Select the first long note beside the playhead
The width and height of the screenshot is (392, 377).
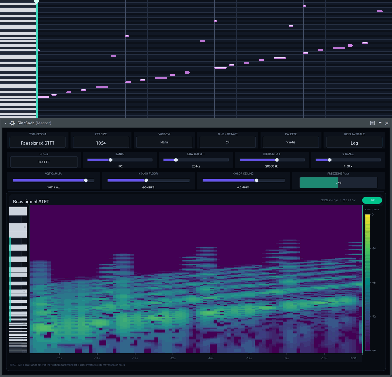(43, 97)
